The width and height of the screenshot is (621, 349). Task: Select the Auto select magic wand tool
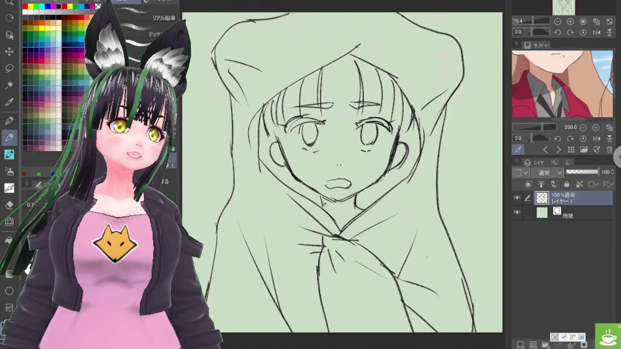click(x=9, y=85)
